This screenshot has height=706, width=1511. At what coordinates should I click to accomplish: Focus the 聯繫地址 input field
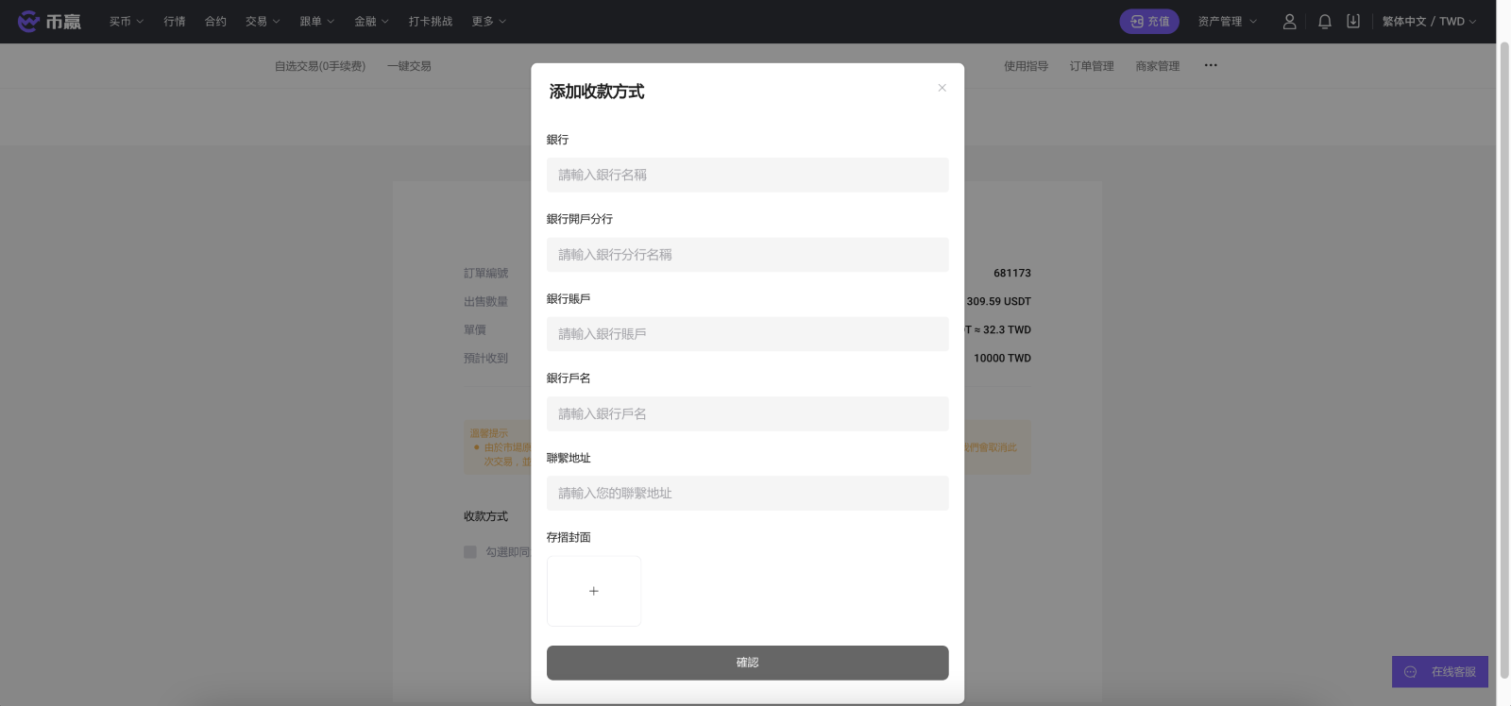pos(748,494)
